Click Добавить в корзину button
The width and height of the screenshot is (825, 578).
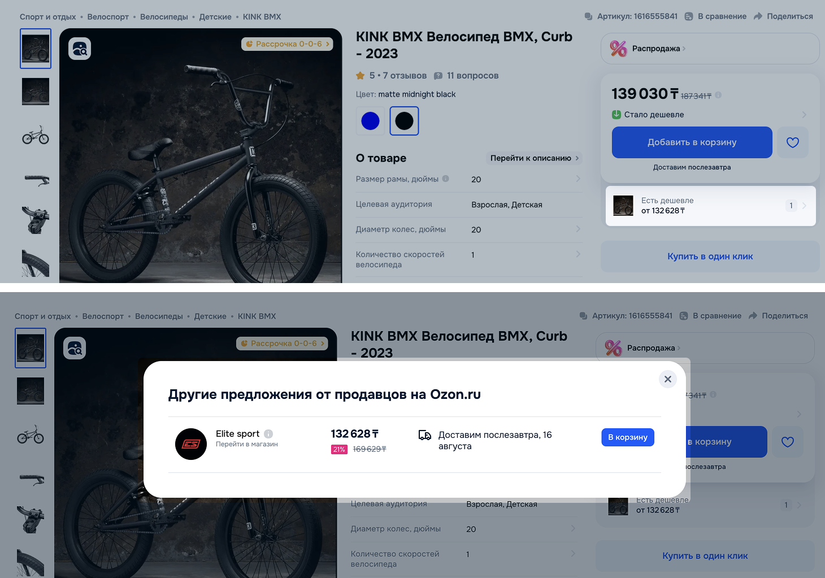point(692,142)
